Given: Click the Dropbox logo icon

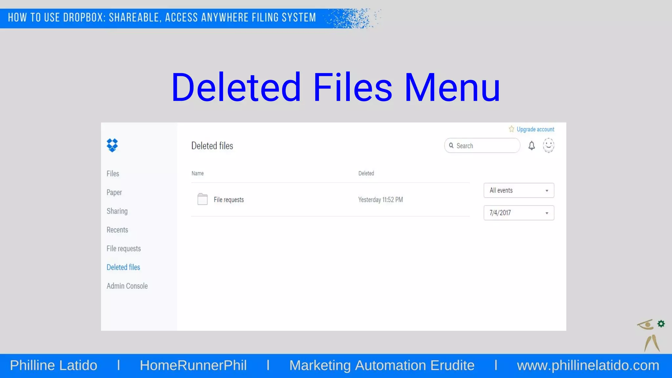Looking at the screenshot, I should coord(112,145).
